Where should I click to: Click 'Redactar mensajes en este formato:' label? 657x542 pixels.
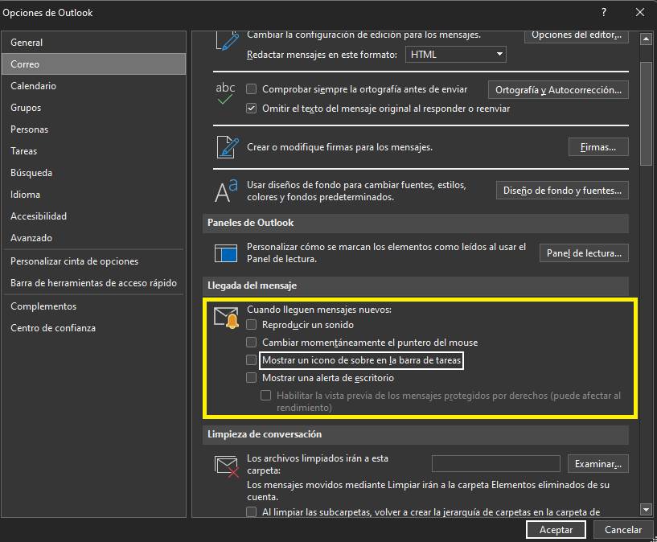click(x=322, y=55)
